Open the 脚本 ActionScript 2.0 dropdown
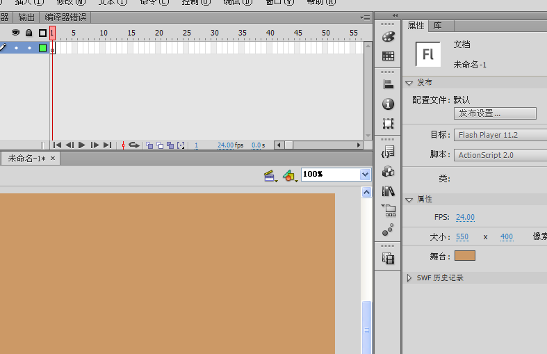This screenshot has width=547, height=354. pos(500,155)
